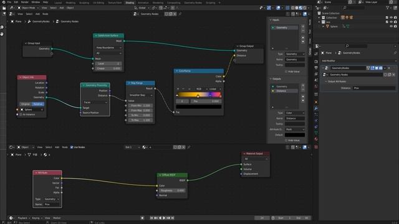Image resolution: width=399 pixels, height=224 pixels.
Task: Toggle Collection exclude checkbox in outliner
Action: 387,17
